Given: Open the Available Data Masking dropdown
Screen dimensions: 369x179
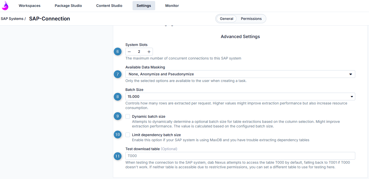Looking at the screenshot, I should tap(240, 74).
